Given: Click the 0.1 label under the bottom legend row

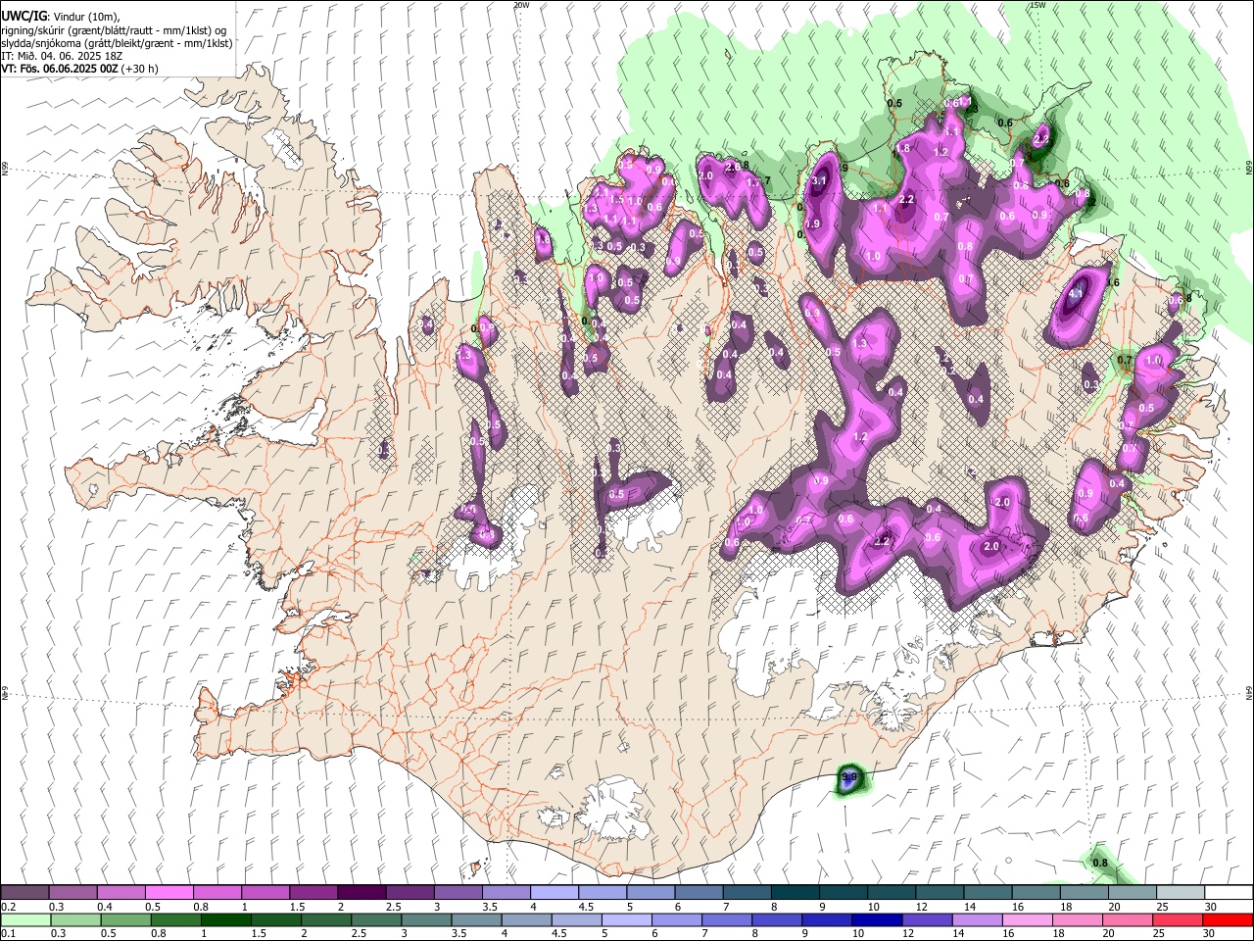Looking at the screenshot, I should [9, 933].
